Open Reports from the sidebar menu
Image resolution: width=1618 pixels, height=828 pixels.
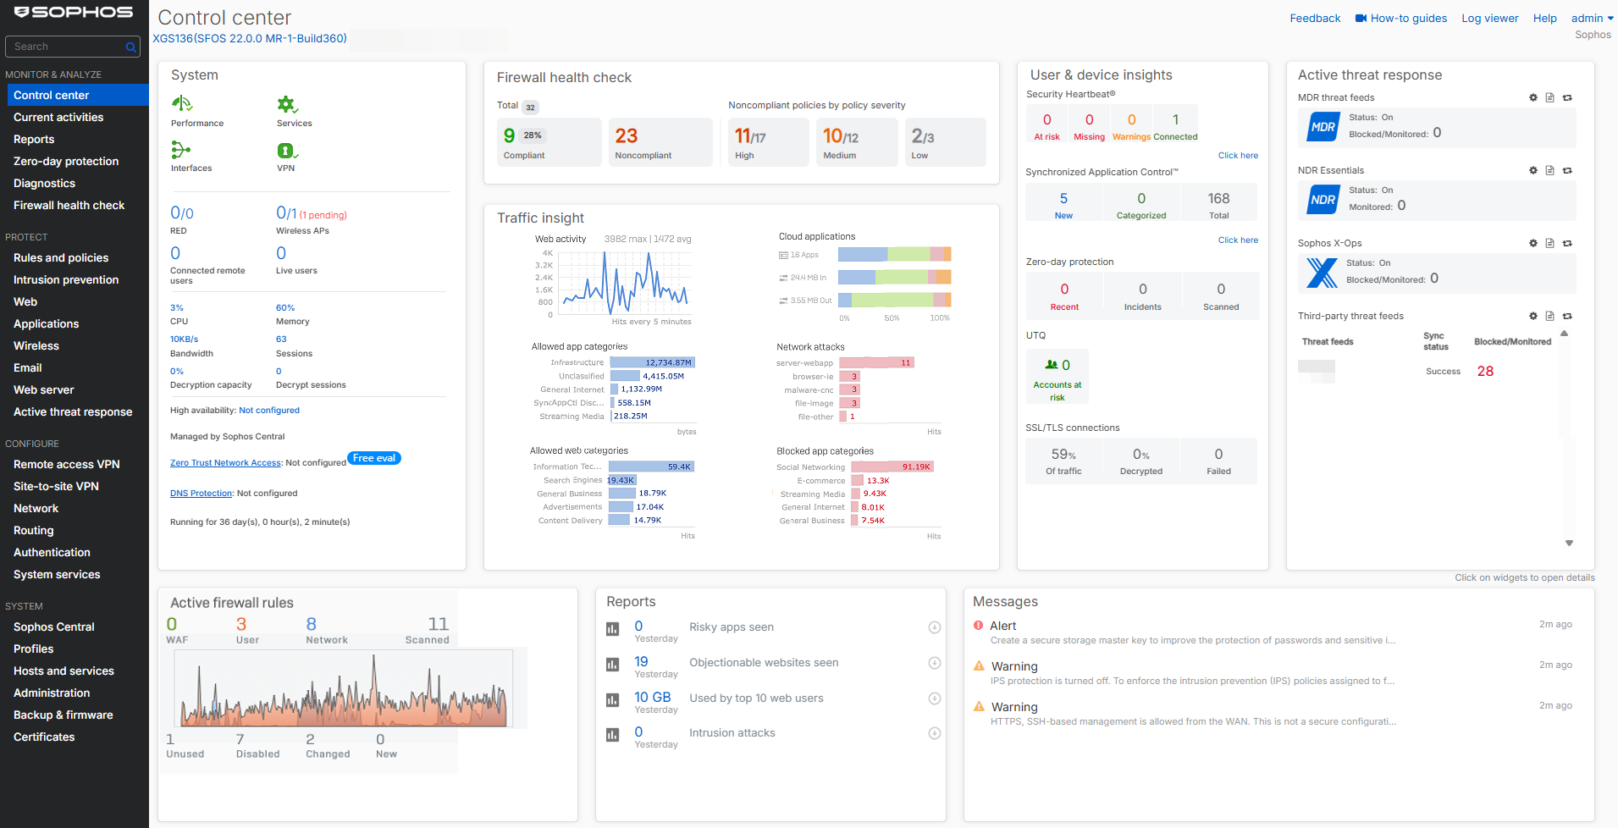click(34, 139)
